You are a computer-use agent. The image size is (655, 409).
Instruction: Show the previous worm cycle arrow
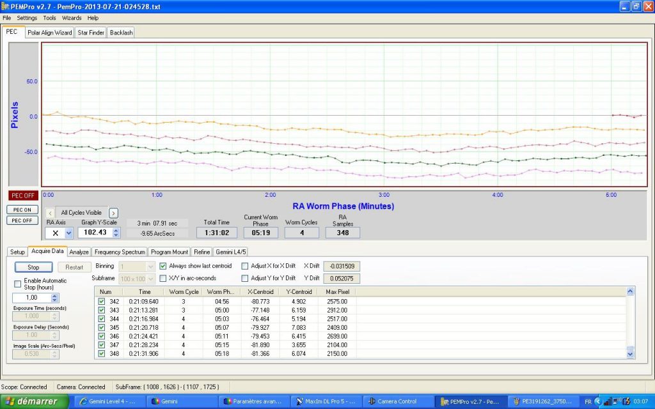tap(50, 213)
